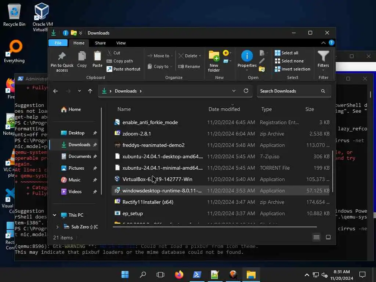376x282 pixels.
Task: Click Paste shortcut command
Action: [123, 69]
